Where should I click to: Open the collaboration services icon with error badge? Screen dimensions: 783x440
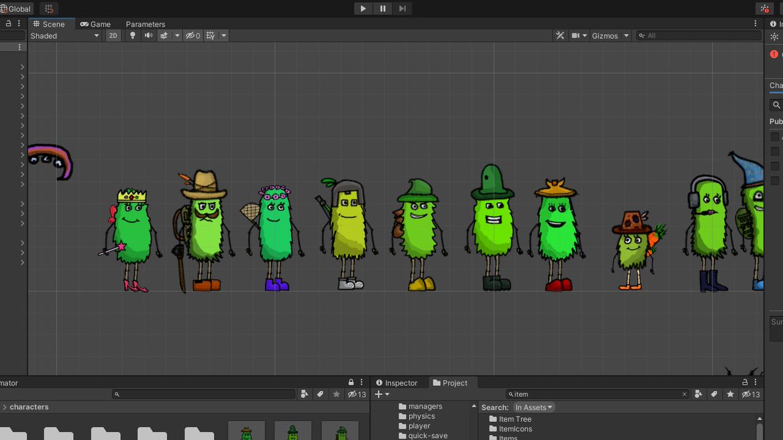(765, 8)
